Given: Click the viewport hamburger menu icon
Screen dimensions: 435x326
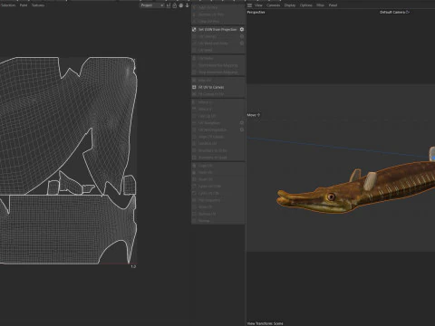Looking at the screenshot, I should [x=249, y=5].
